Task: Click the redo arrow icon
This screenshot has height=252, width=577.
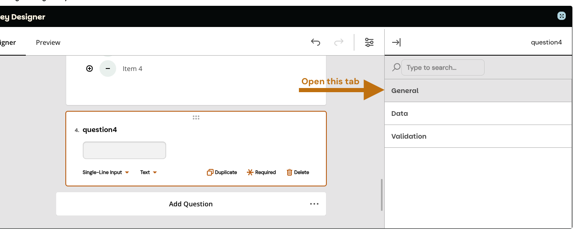Action: coord(339,42)
